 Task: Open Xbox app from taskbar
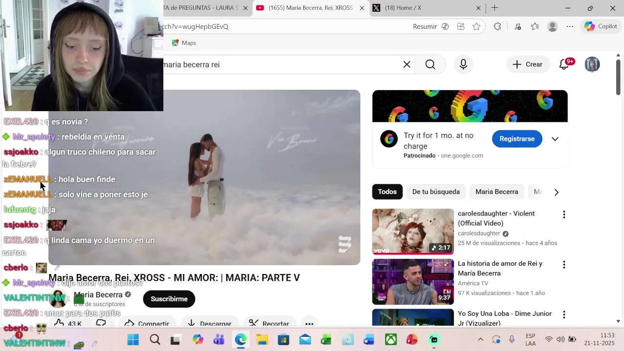coord(391,339)
